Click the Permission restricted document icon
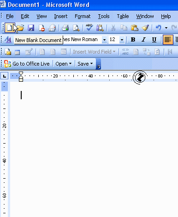Image resolution: width=178 pixels, height=217 pixels. [42, 28]
